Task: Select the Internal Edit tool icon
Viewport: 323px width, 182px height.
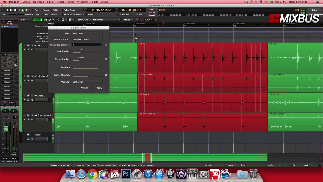Action: point(57,20)
